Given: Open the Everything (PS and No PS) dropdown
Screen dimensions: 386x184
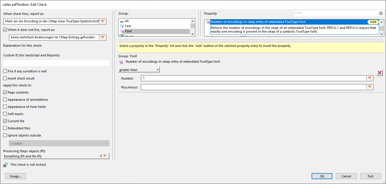Looking at the screenshot, I should click(x=53, y=156).
